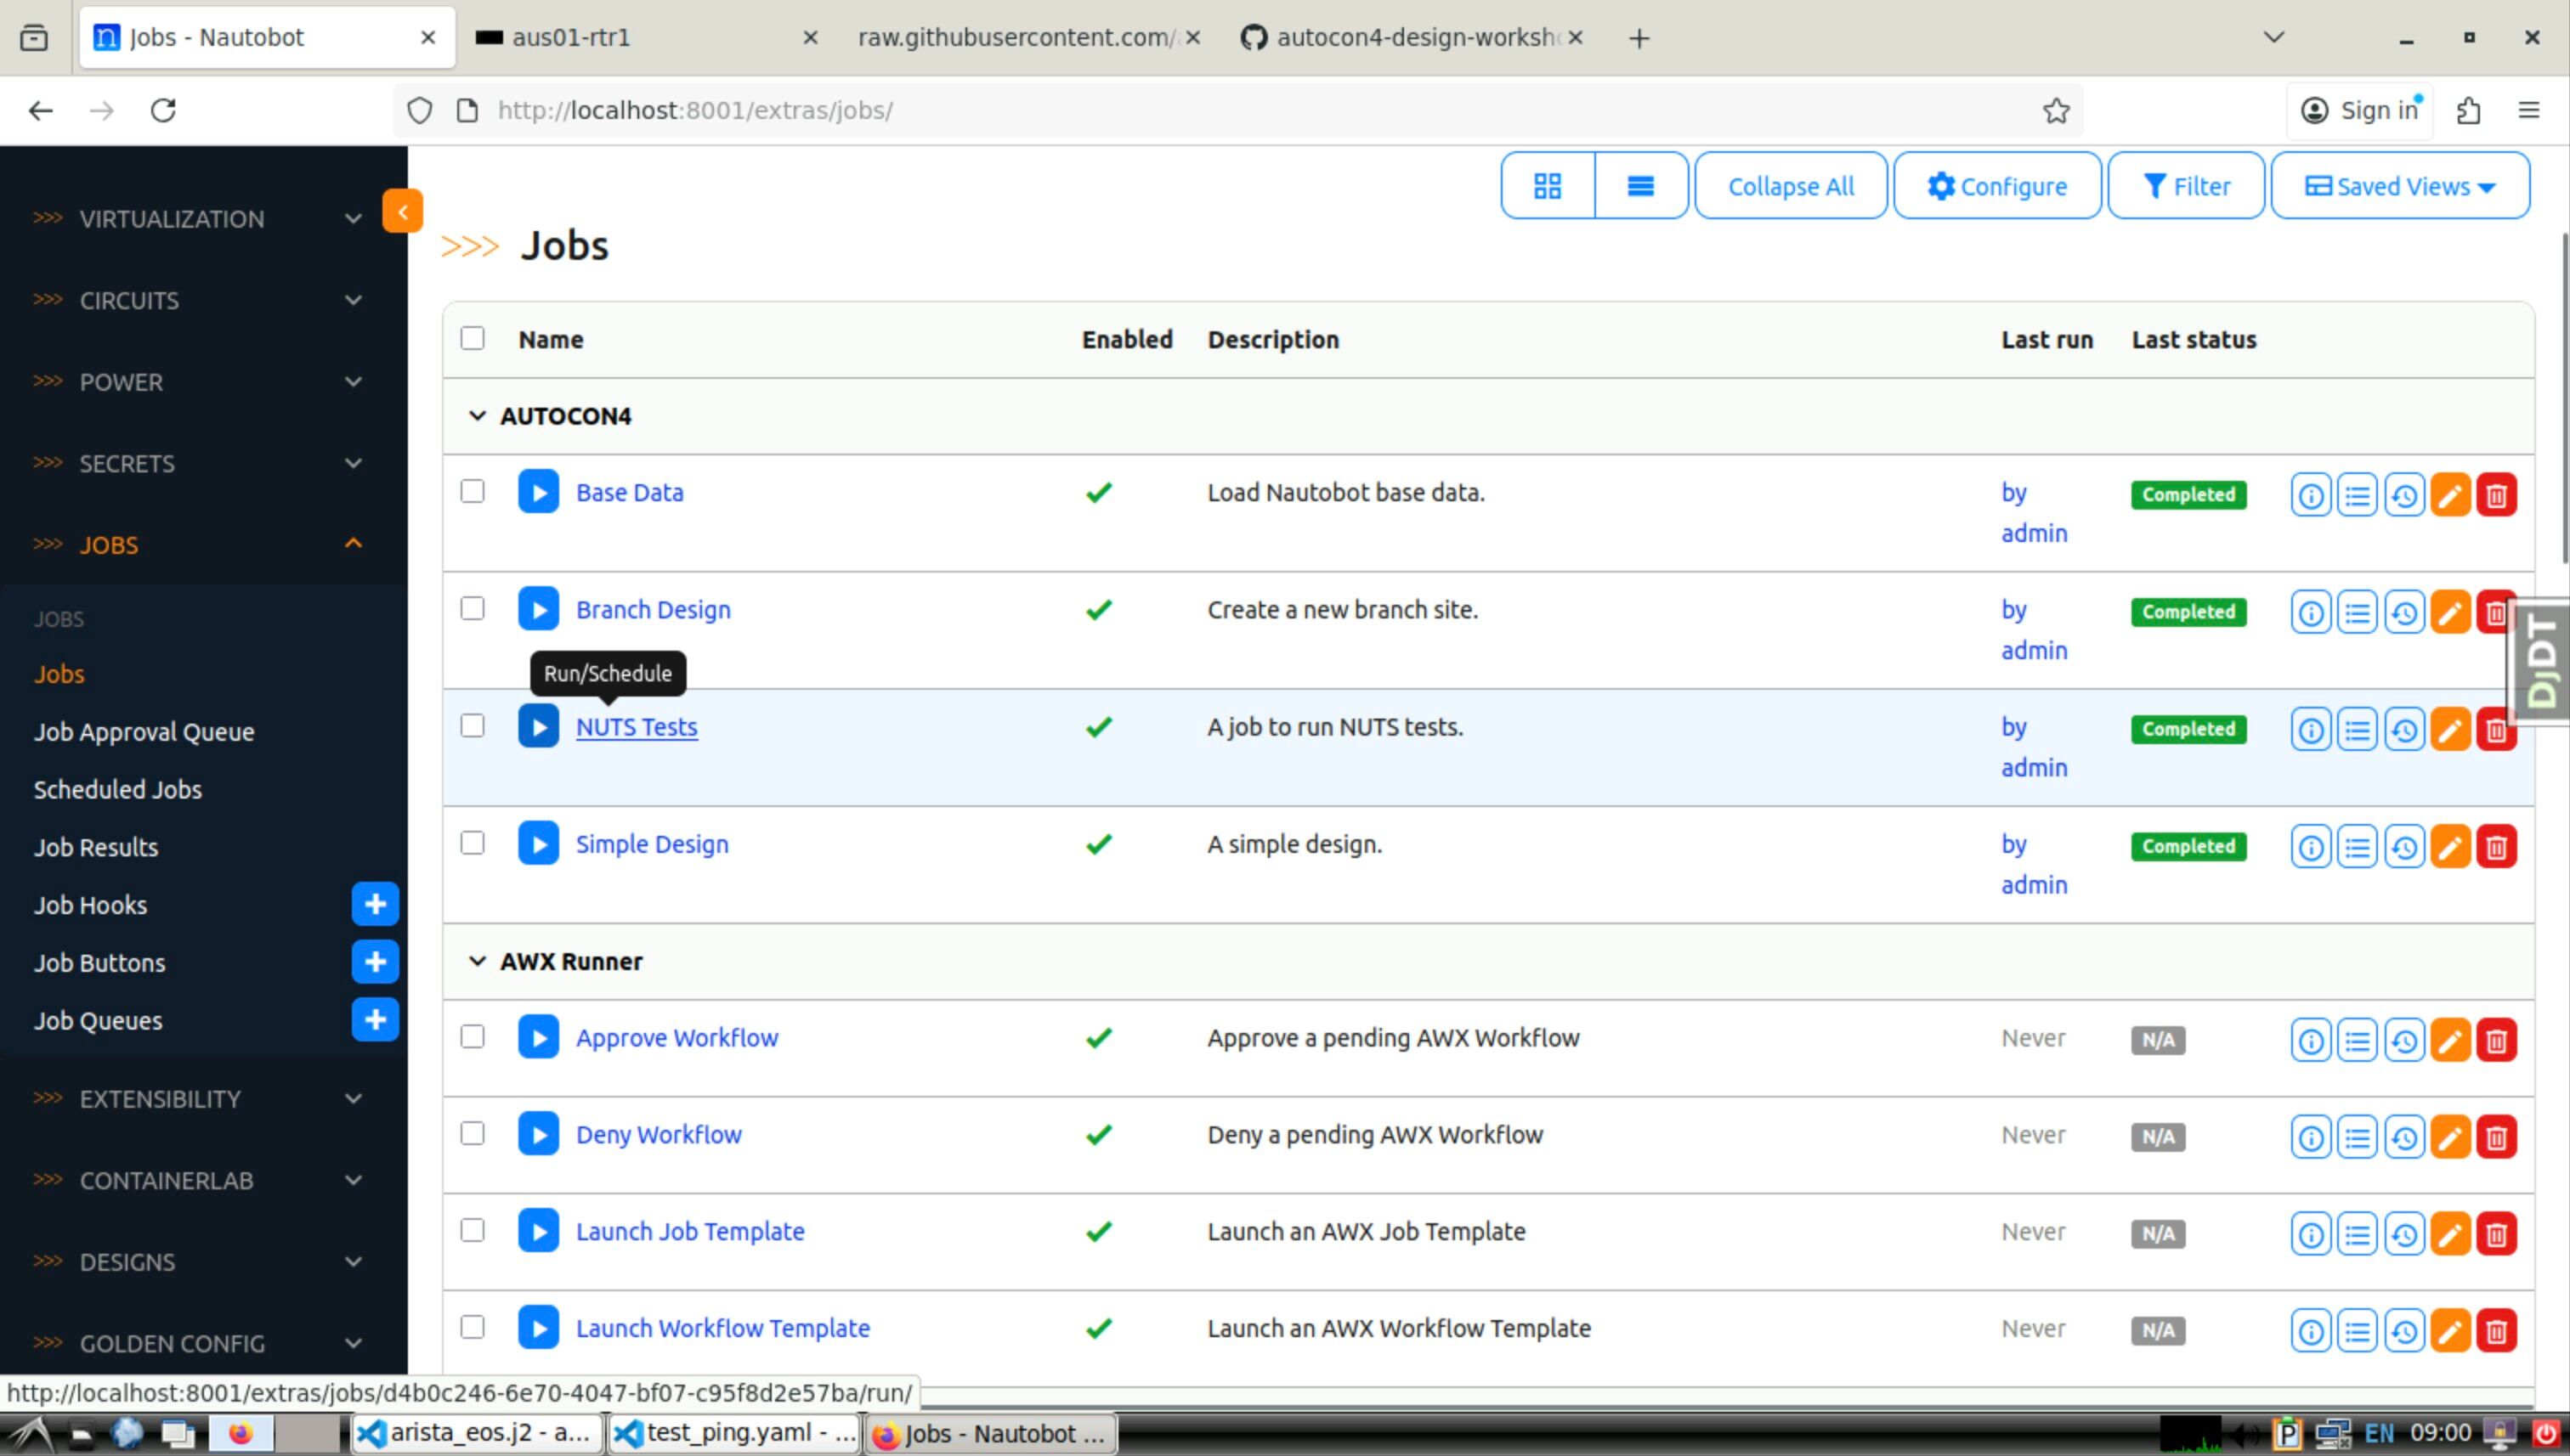Edit the Branch Design job
2570x1456 pixels.
(2450, 612)
